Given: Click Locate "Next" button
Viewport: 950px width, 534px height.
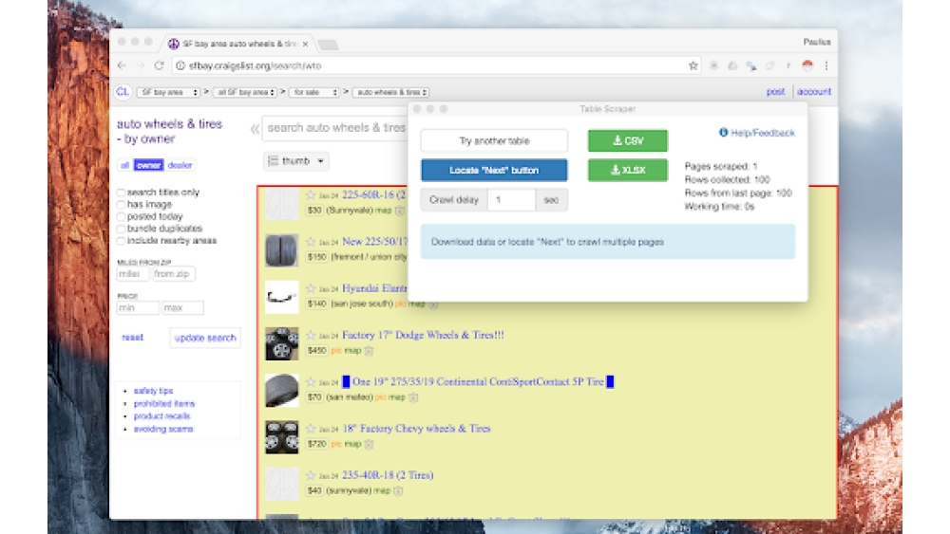Looking at the screenshot, I should pyautogui.click(x=494, y=170).
